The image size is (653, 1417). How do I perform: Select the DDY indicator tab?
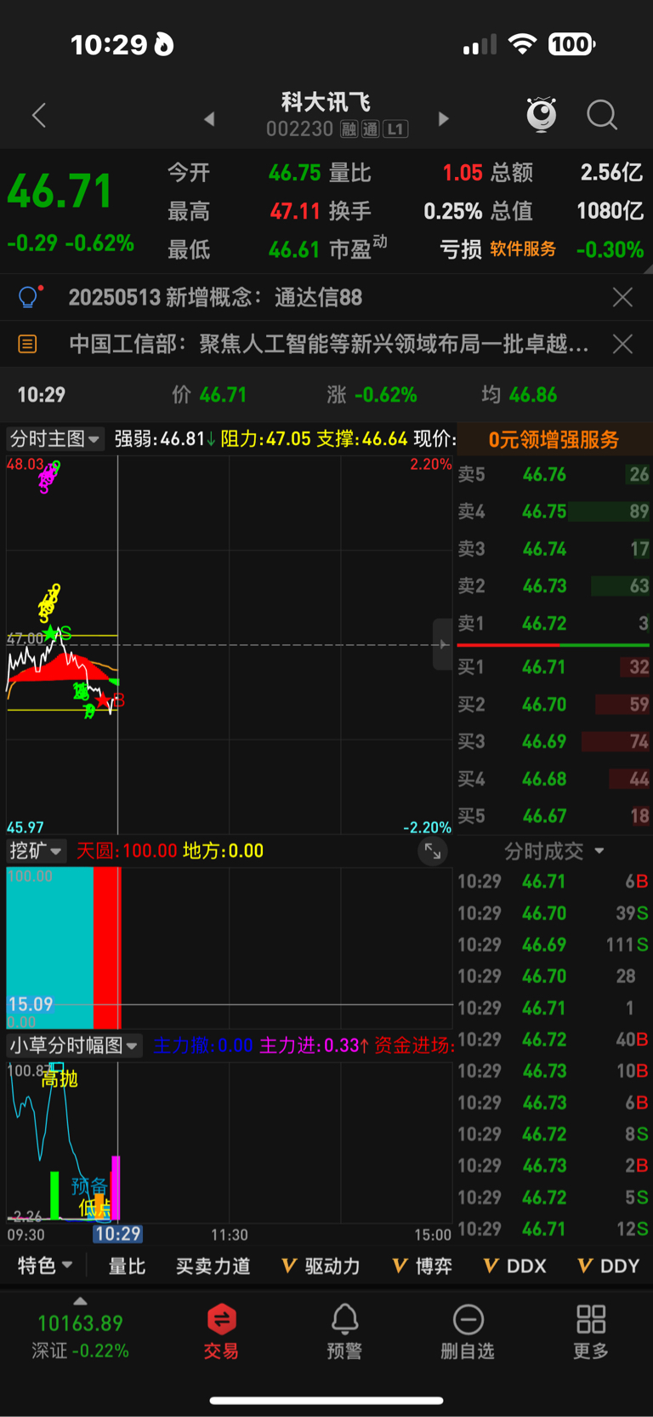coord(608,1266)
